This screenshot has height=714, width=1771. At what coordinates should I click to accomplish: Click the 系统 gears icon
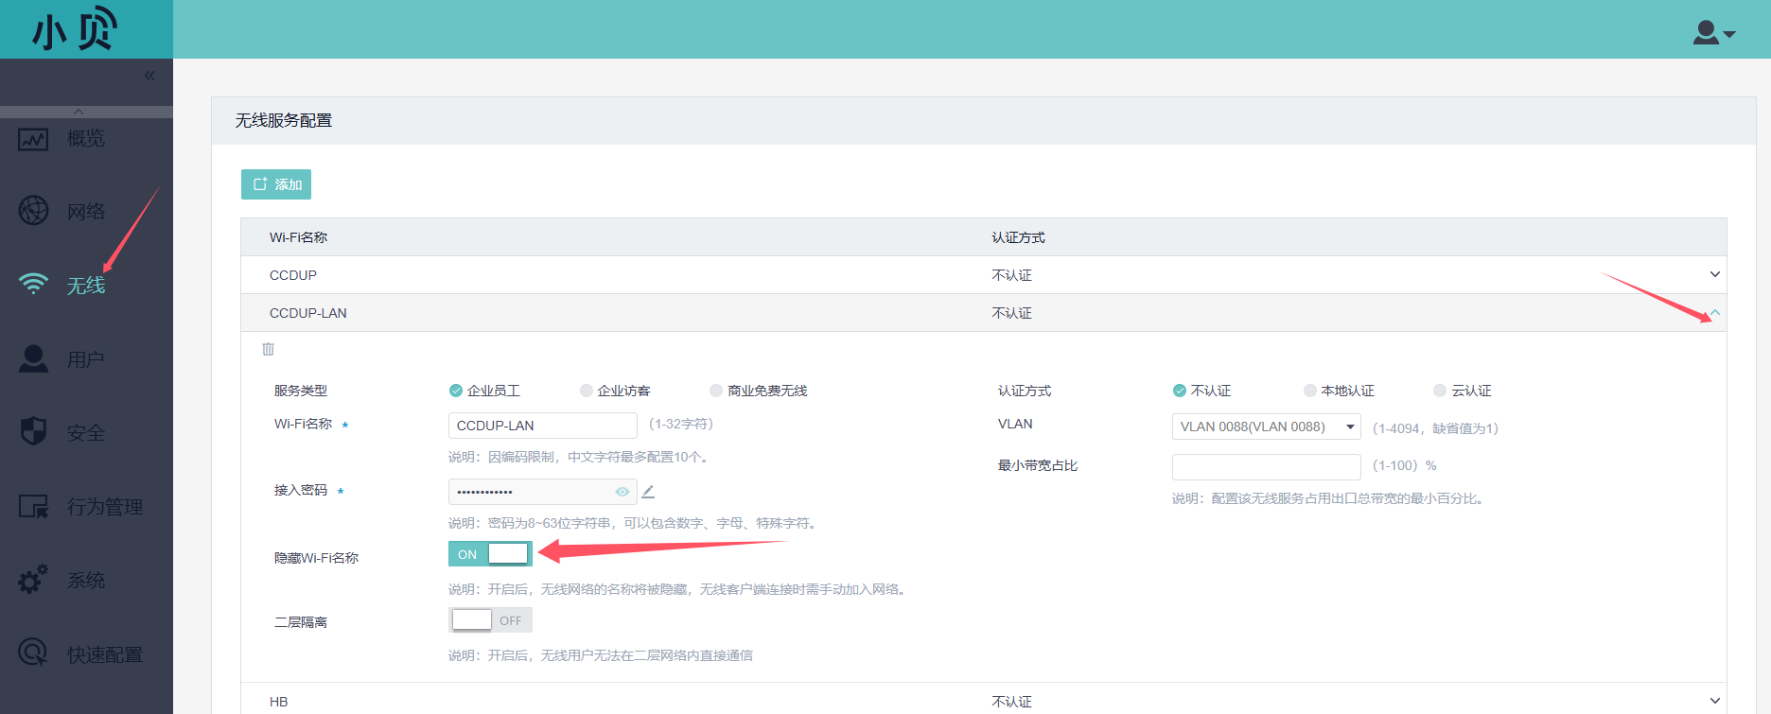(x=33, y=579)
